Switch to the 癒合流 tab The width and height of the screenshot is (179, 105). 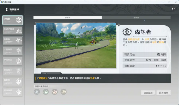(136, 18)
